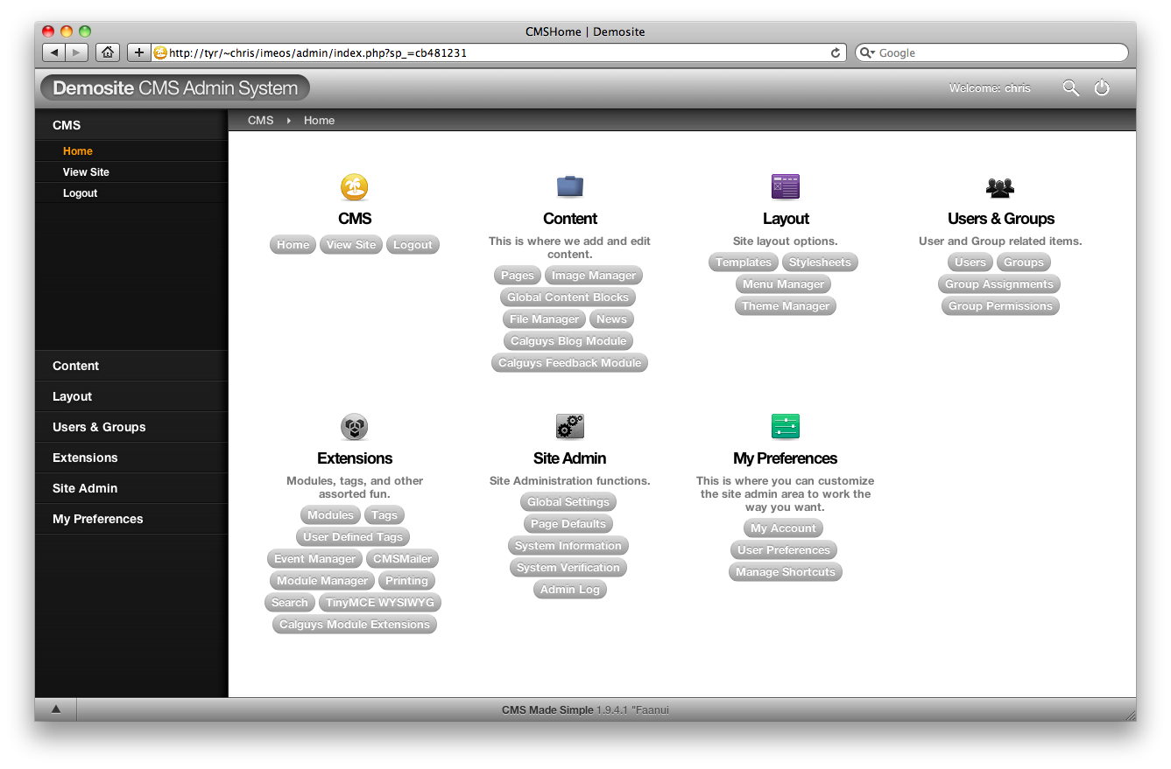
Task: Open Global Settings
Action: point(568,502)
